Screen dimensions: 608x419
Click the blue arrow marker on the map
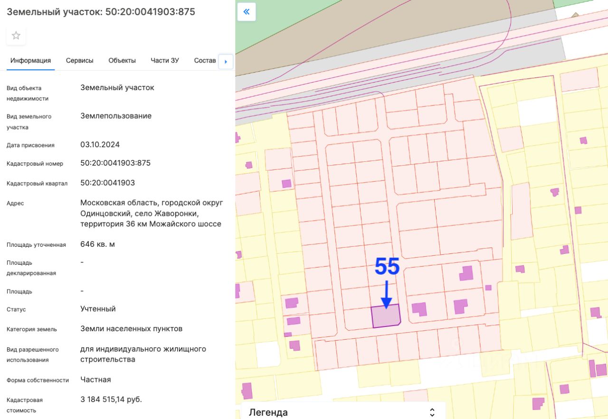point(387,295)
